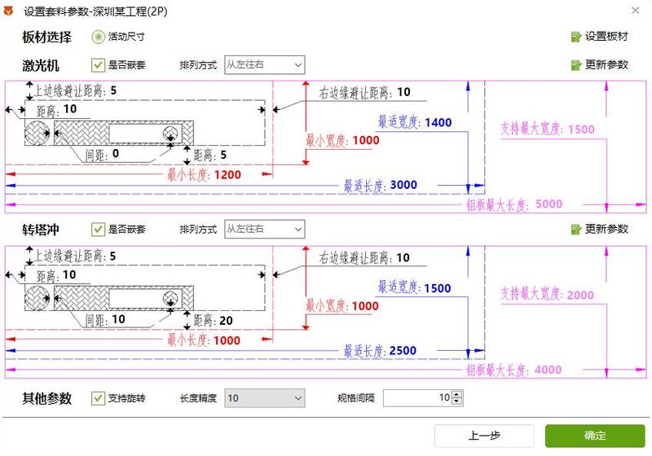The width and height of the screenshot is (652, 456).
Task: Click 激光机 bottom 距离 value 5
Action: coord(223,156)
